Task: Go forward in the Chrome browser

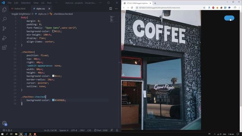Action: (128, 8)
